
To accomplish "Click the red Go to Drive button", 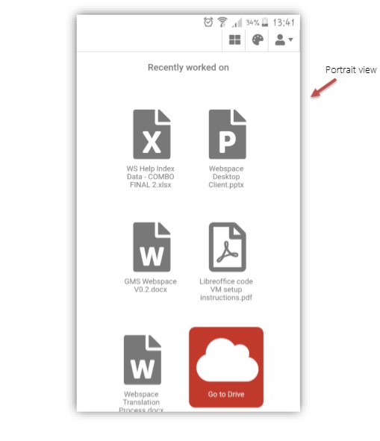I will pyautogui.click(x=226, y=367).
